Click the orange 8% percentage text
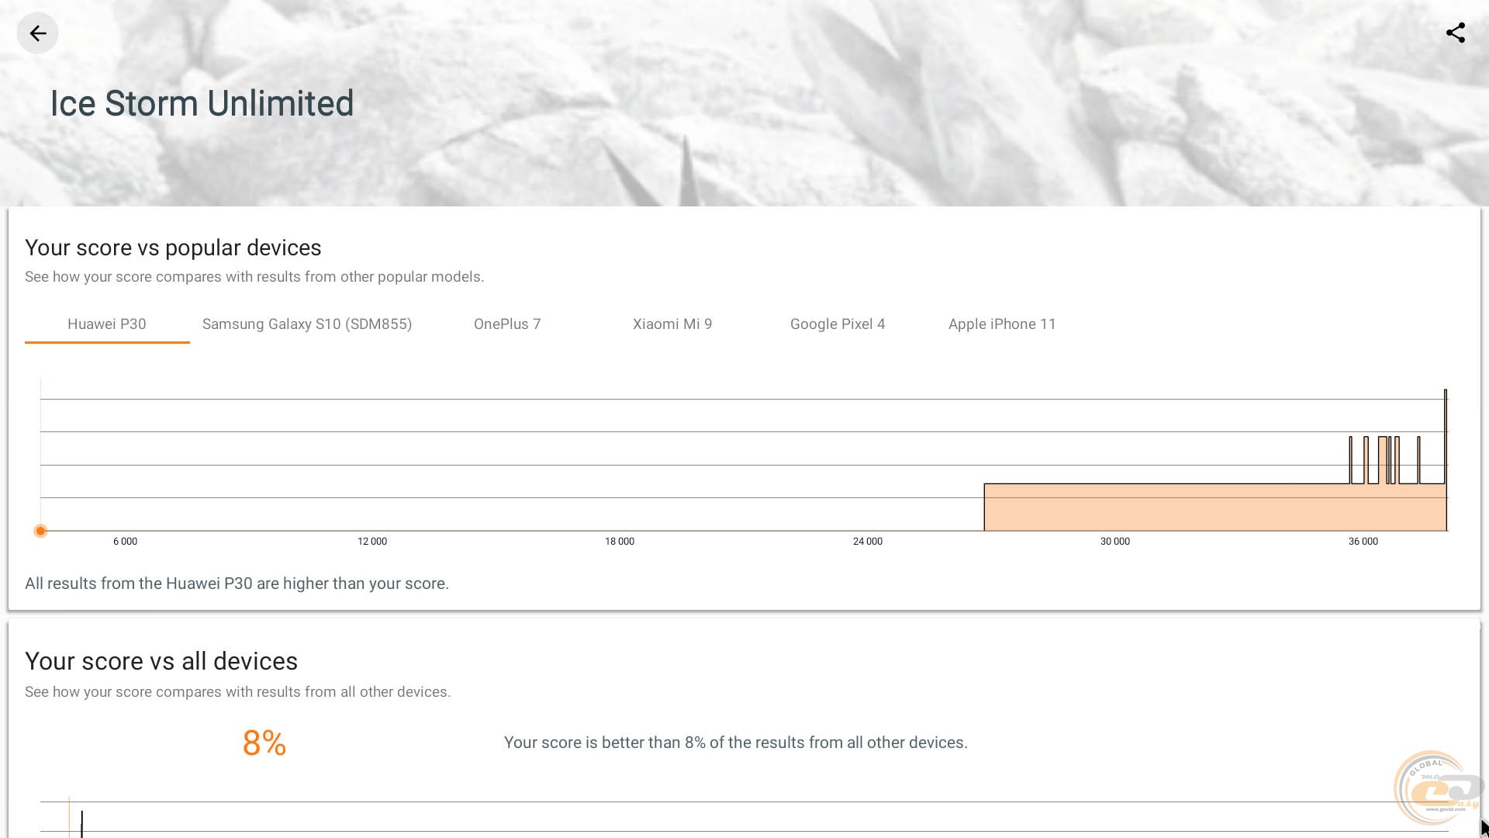This screenshot has height=838, width=1489. 264,743
